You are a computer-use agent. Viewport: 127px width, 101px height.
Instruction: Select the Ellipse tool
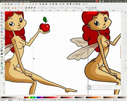tap(2, 35)
